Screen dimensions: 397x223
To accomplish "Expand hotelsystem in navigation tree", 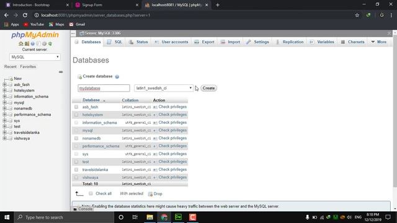I will click(4, 90).
